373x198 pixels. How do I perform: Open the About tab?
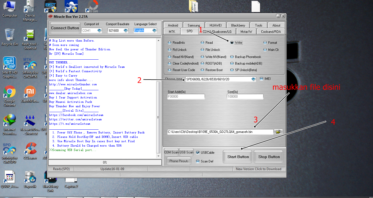(x=276, y=25)
